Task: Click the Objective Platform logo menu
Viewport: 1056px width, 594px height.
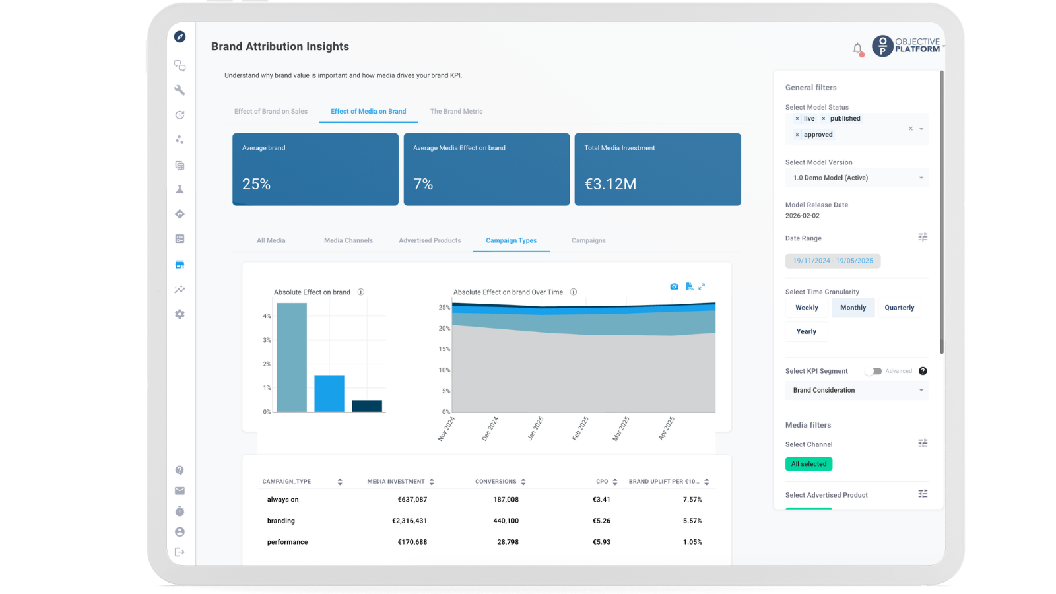Action: pyautogui.click(x=908, y=46)
